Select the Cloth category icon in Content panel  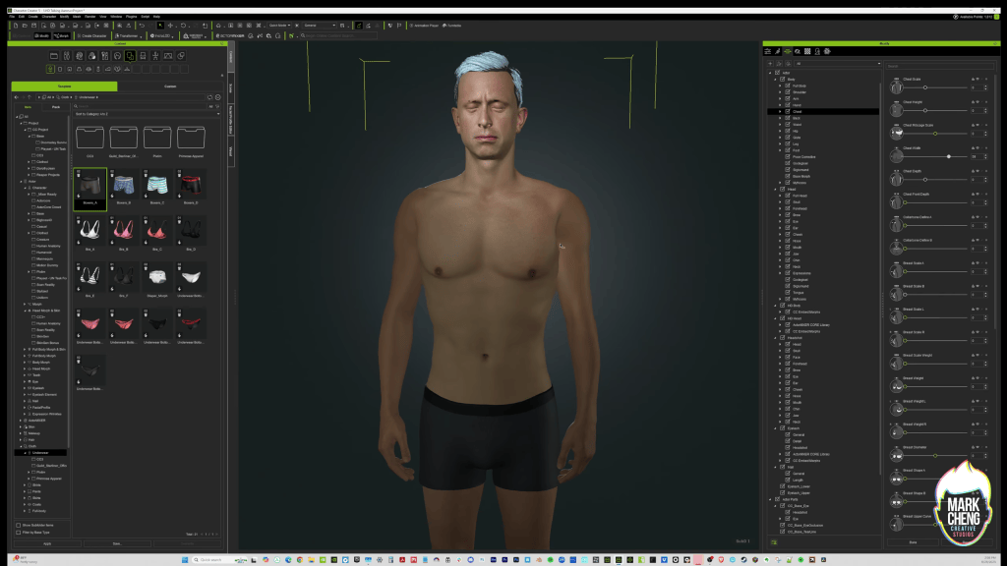point(130,56)
